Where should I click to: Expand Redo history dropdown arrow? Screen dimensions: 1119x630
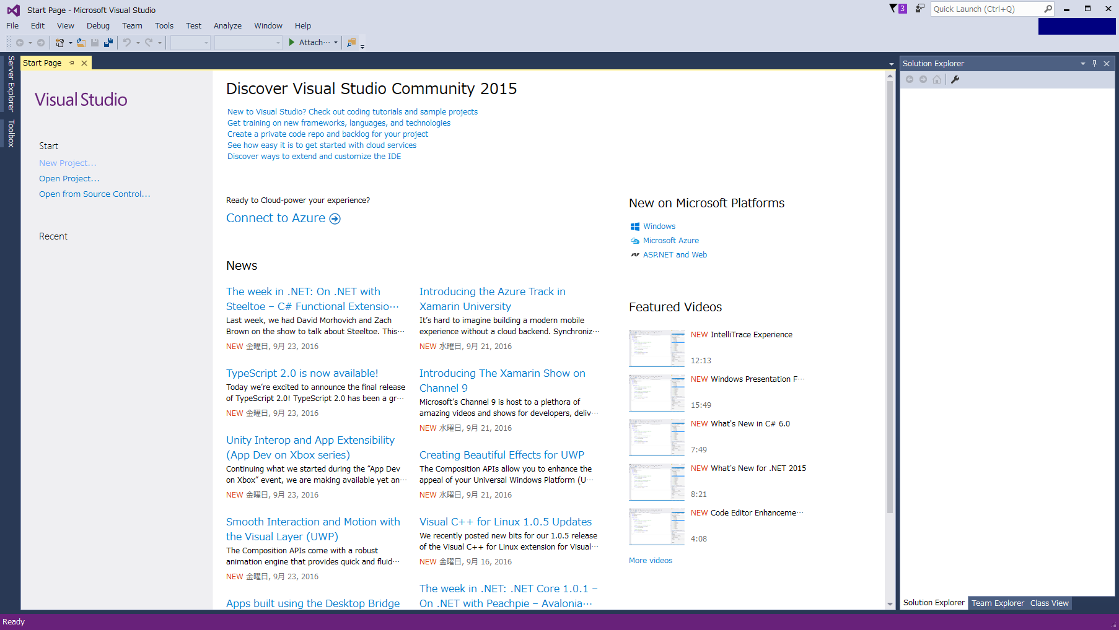pyautogui.click(x=159, y=43)
